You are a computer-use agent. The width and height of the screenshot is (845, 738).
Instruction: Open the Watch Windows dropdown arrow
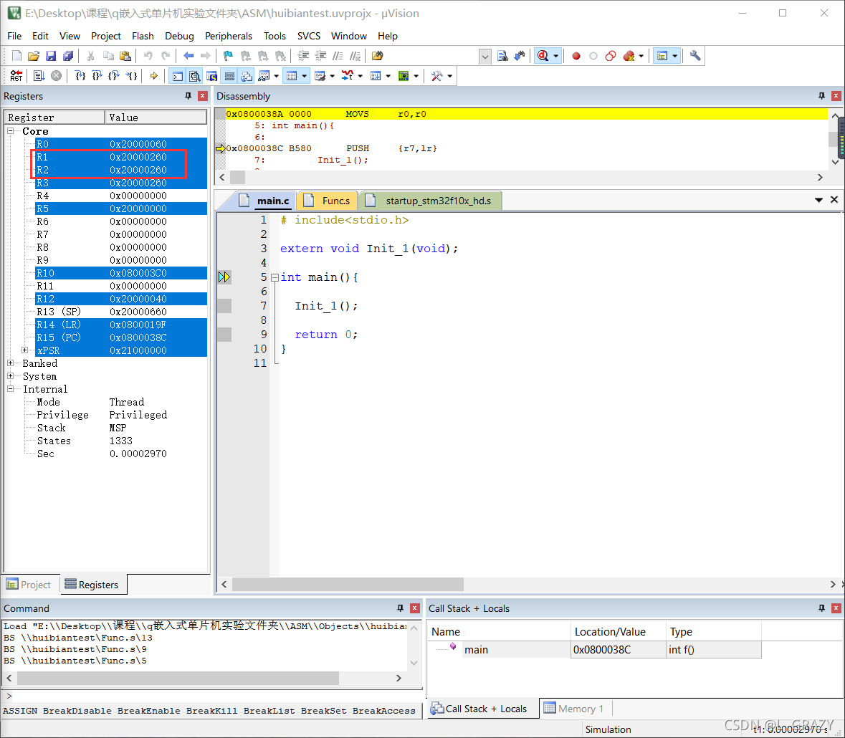click(x=277, y=76)
